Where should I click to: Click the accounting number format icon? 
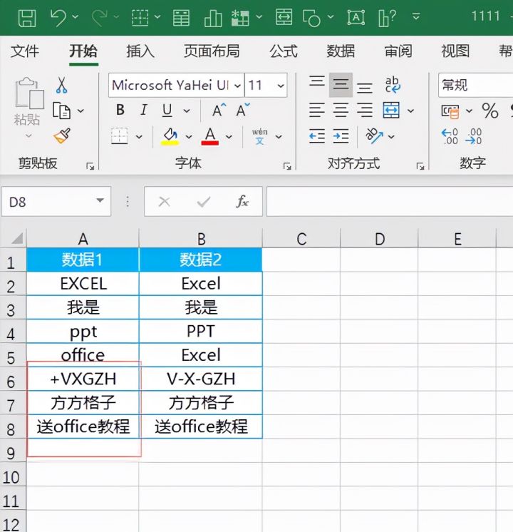pyautogui.click(x=450, y=111)
